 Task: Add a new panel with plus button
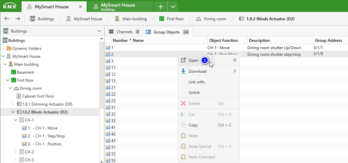(x=161, y=7)
